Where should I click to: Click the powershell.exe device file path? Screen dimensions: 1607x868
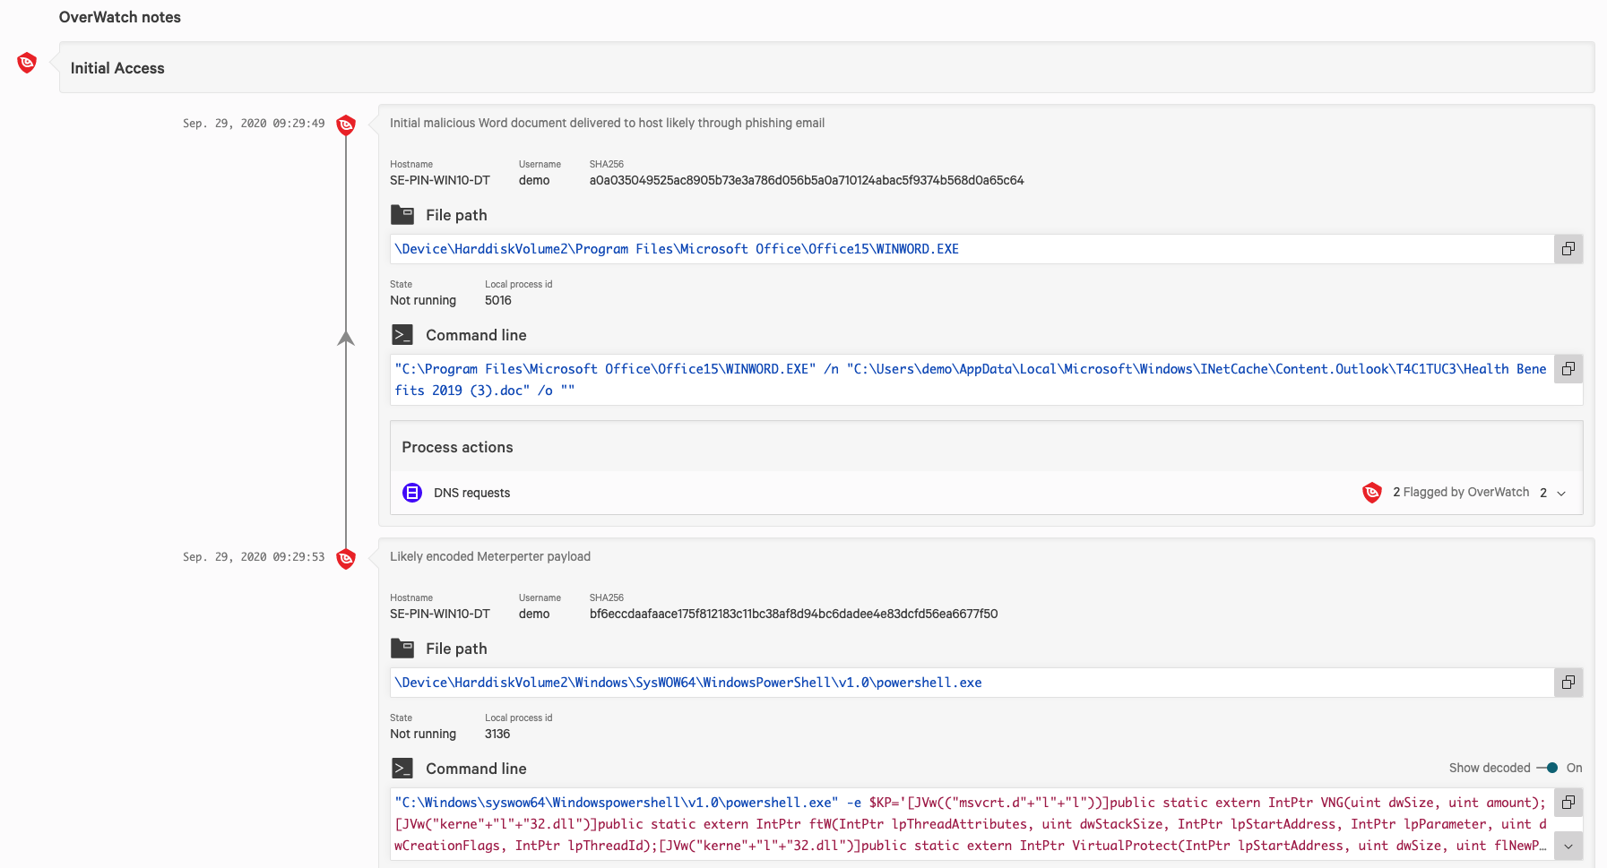coord(688,683)
